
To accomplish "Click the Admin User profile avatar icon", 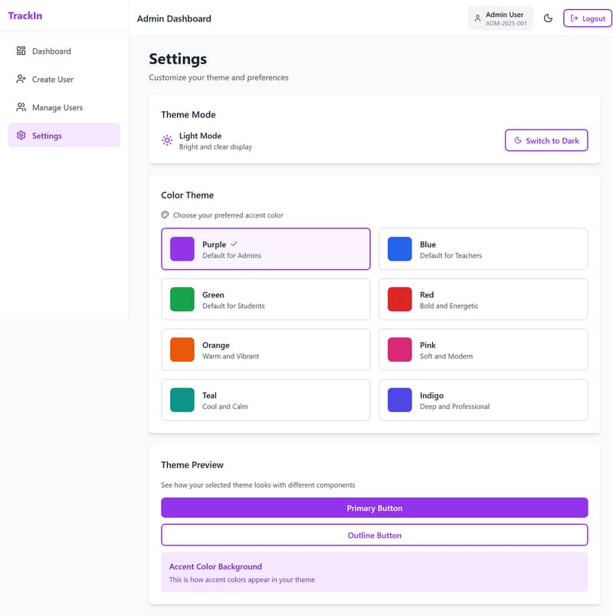I will click(477, 18).
